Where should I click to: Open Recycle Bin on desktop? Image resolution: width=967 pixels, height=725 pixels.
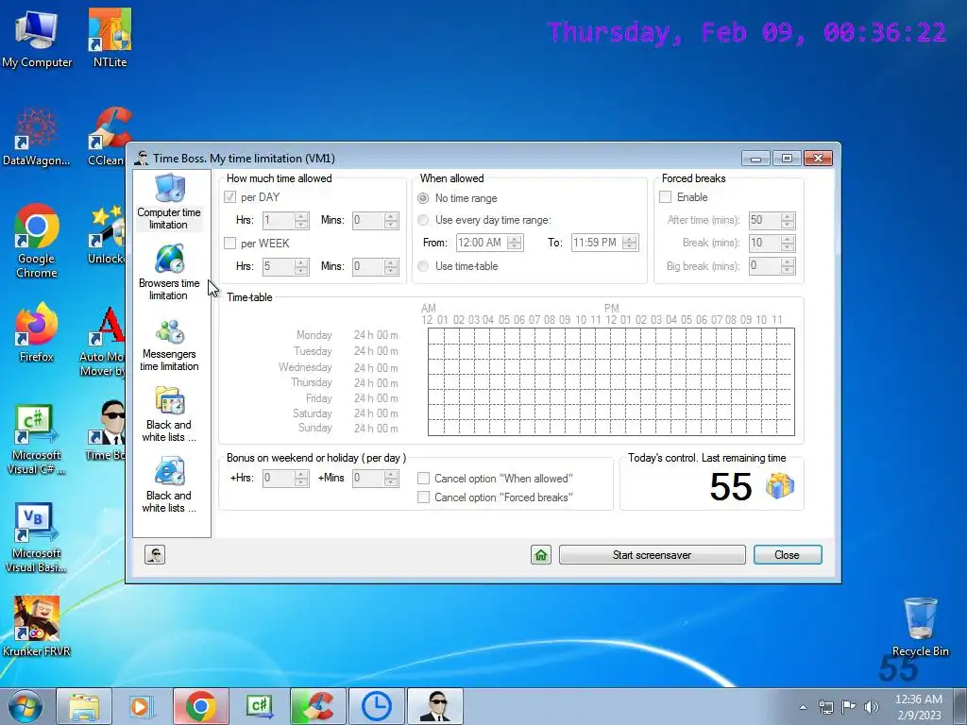coord(920,627)
